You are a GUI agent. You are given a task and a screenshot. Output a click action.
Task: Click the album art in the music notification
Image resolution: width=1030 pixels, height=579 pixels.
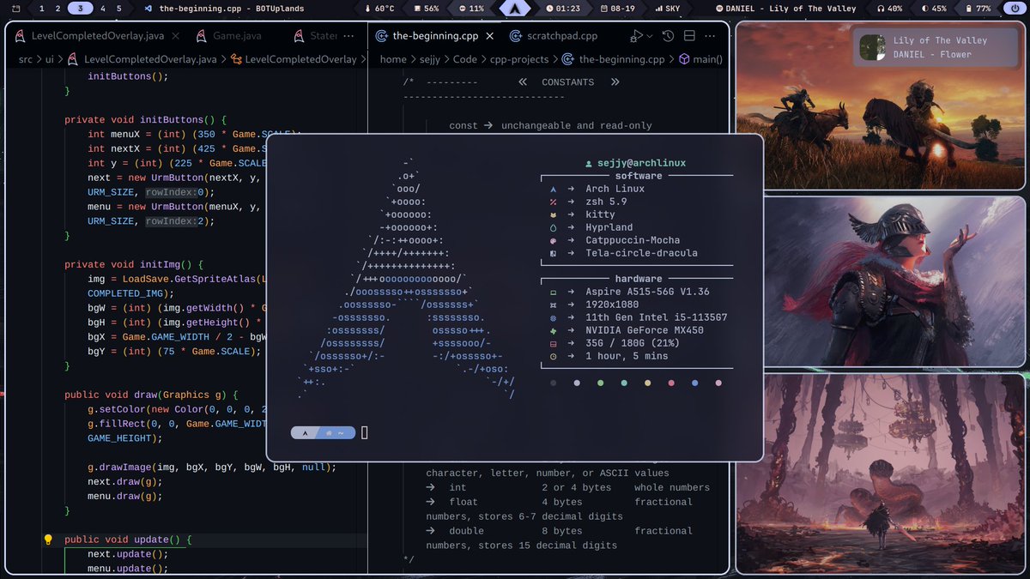click(x=873, y=47)
